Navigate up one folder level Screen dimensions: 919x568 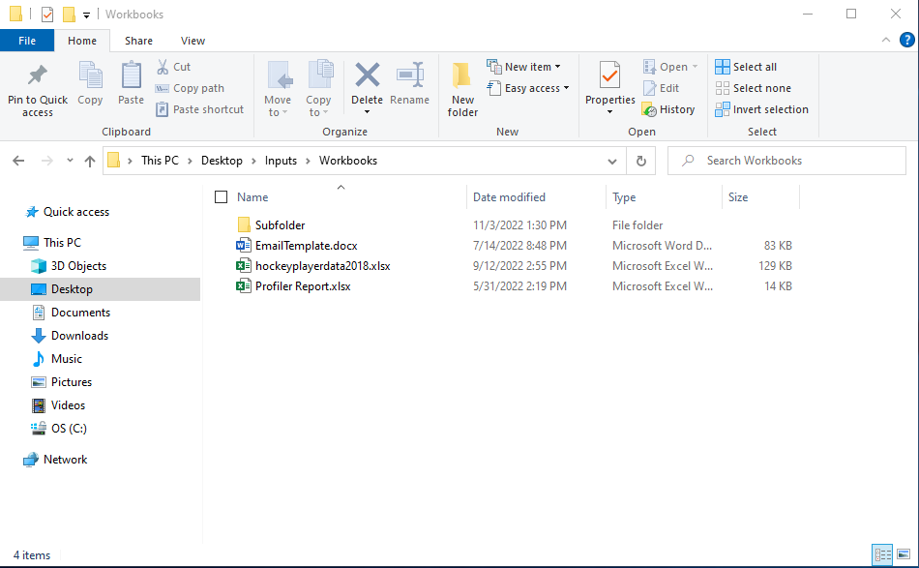90,161
